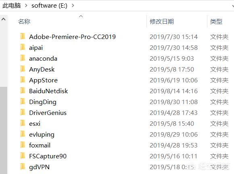Viewport: 234px width, 174px height.
Task: Click the gdVPN folder icon
Action: click(x=23, y=167)
